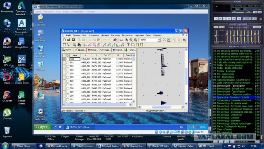Click the Winamp stop button
Viewport: 264px width, 149px height.
click(x=229, y=19)
